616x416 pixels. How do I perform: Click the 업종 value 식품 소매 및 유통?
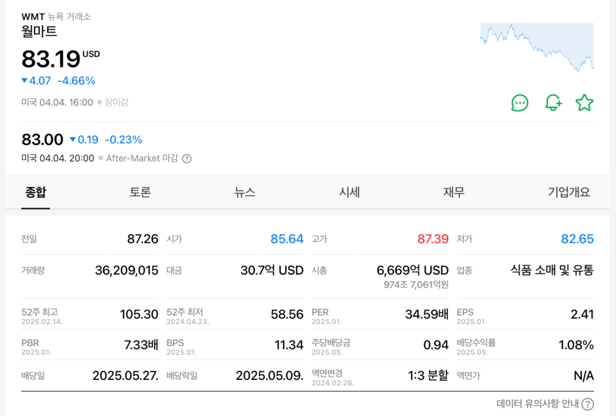click(x=552, y=271)
